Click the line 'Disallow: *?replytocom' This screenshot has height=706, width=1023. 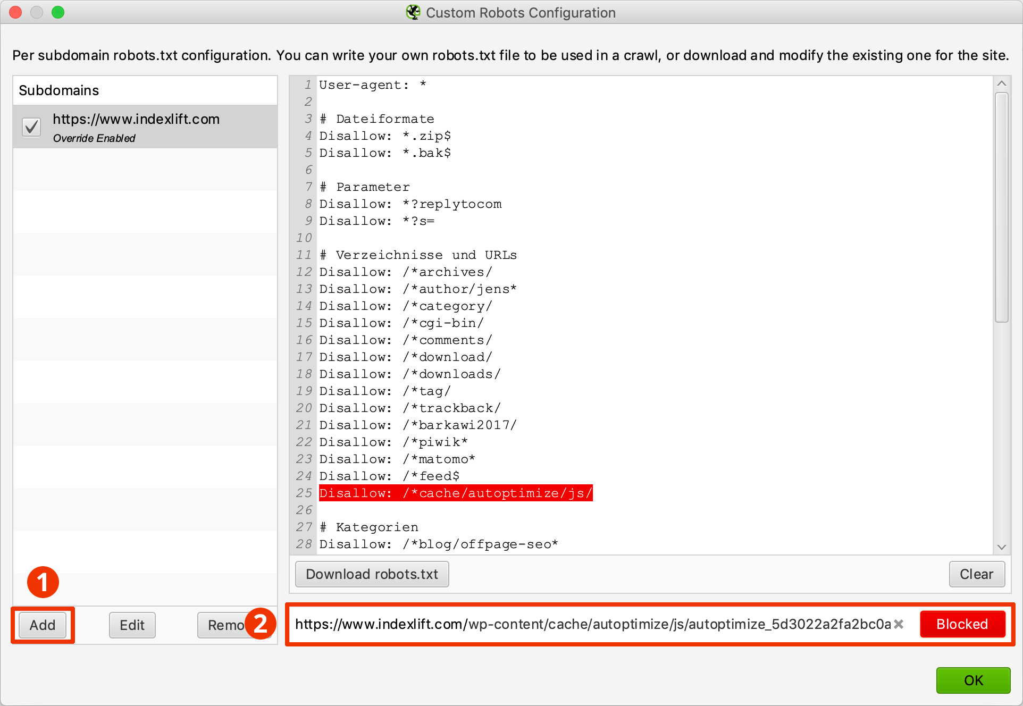(410, 204)
